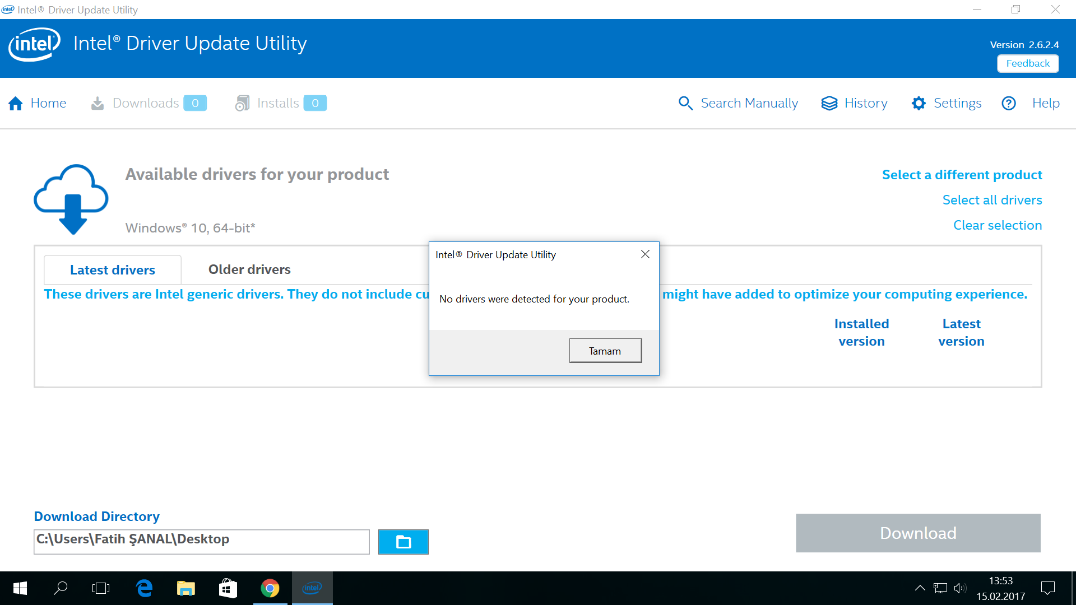Switch to the Older drivers tab

pyautogui.click(x=249, y=269)
